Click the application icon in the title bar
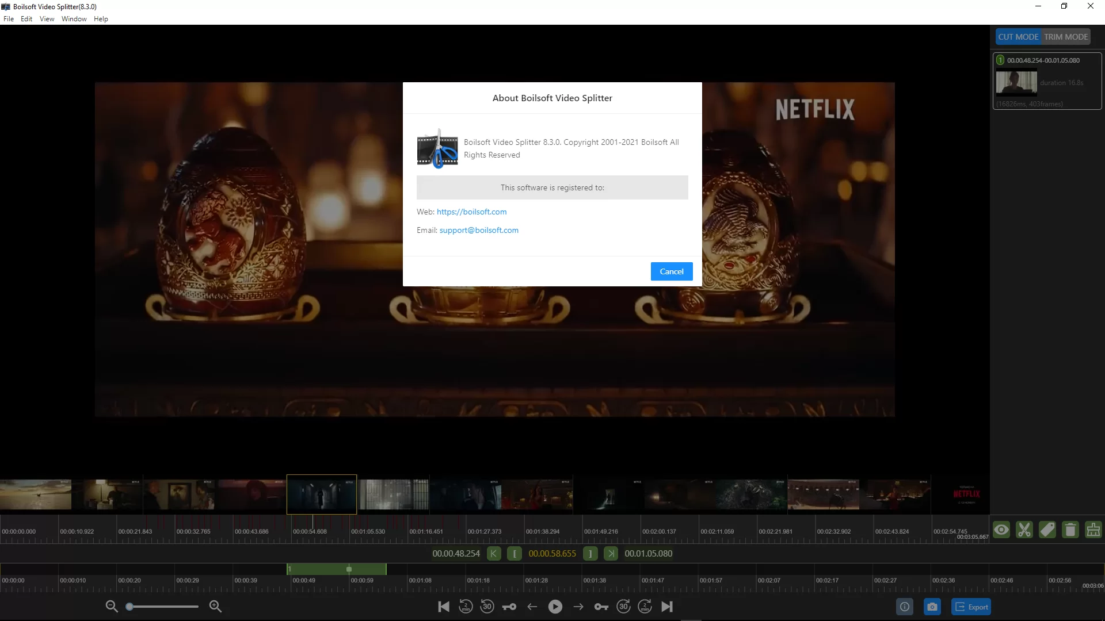 [x=6, y=7]
